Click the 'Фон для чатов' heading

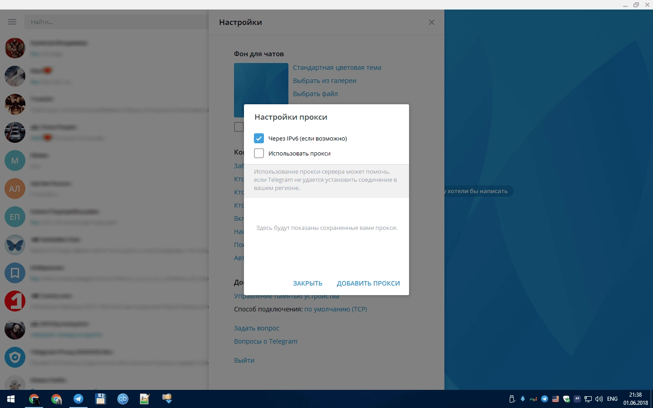(x=259, y=54)
